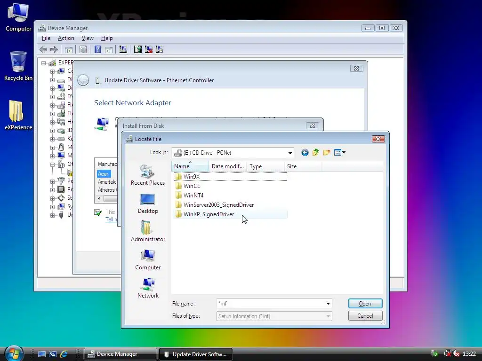Select Acer in the Manufacturer list
The height and width of the screenshot is (361, 482).
tap(103, 174)
